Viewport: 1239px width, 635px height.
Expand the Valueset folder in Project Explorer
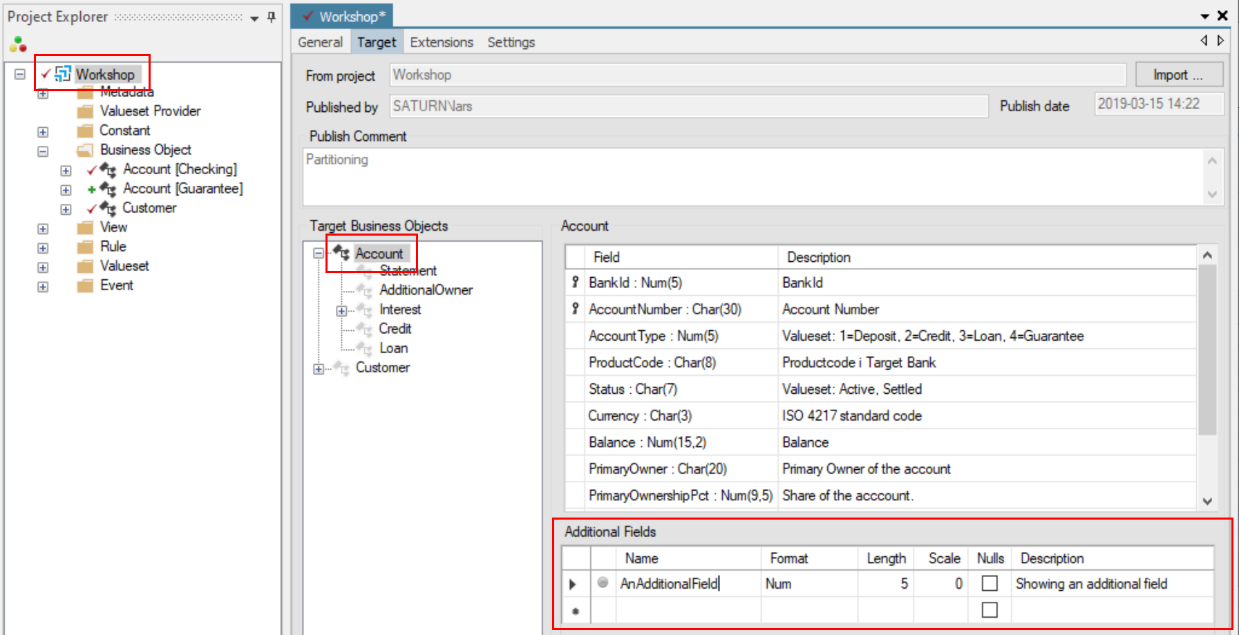(43, 267)
